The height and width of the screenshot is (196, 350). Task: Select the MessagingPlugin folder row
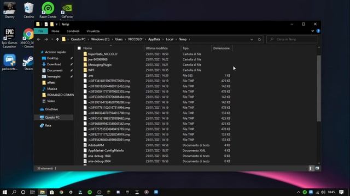(157, 65)
